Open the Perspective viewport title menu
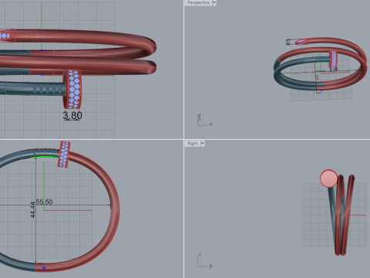The width and height of the screenshot is (370, 278). 198,2
